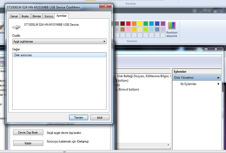The width and height of the screenshot is (226, 153).
Task: Select the orange color swatch in Paint
Action: 134,24
